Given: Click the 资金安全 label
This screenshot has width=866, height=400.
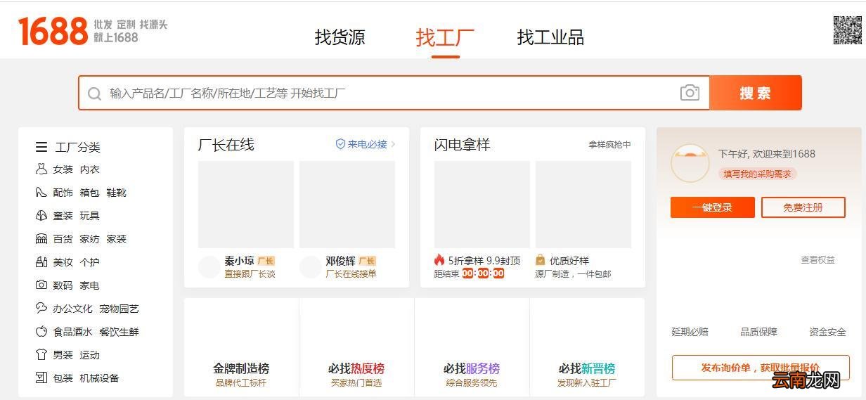Looking at the screenshot, I should pos(827,332).
